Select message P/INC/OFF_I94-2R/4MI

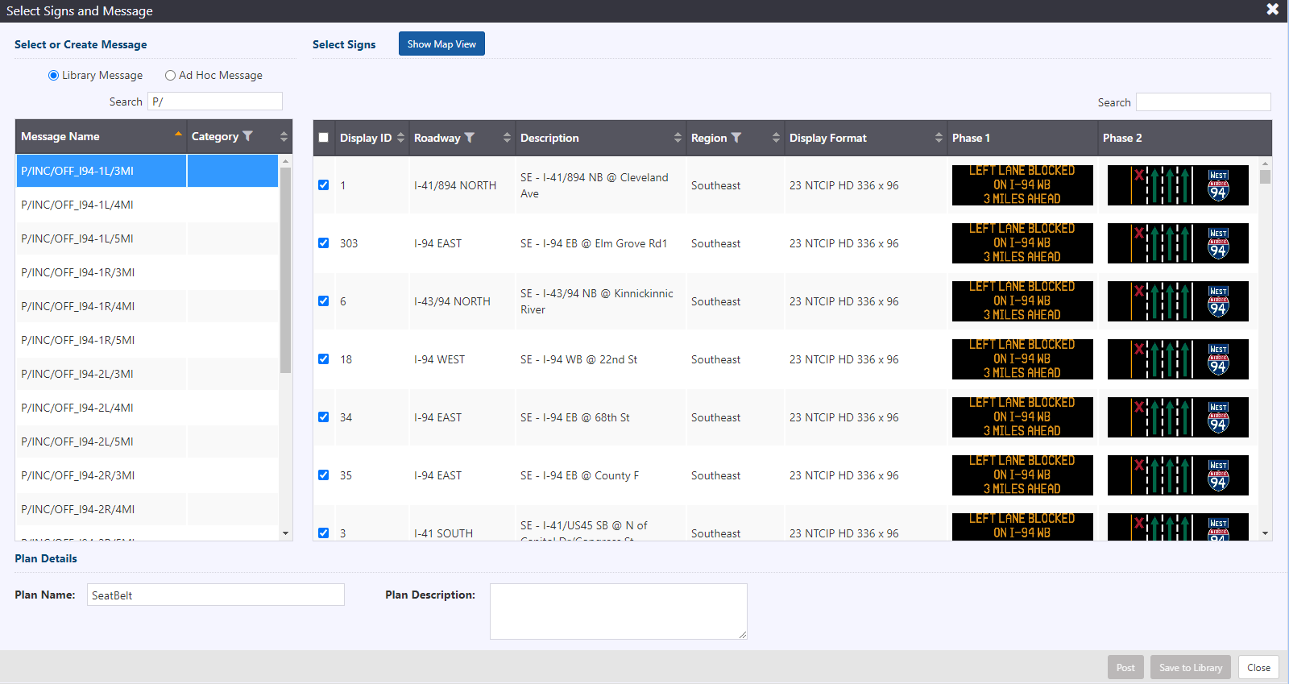point(147,509)
